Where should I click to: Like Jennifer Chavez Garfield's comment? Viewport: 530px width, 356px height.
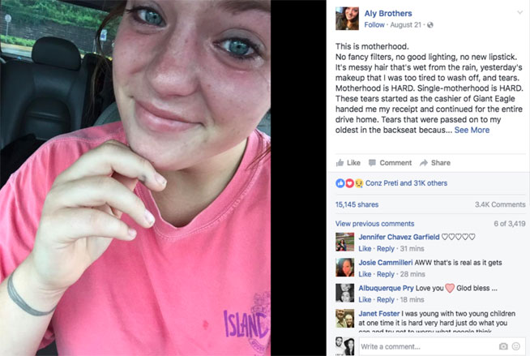pyautogui.click(x=365, y=249)
